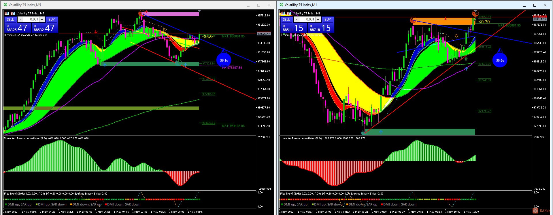Click the orange rectangle zone atop M1 chart
553x215 pixels.
pyautogui.click(x=444, y=21)
